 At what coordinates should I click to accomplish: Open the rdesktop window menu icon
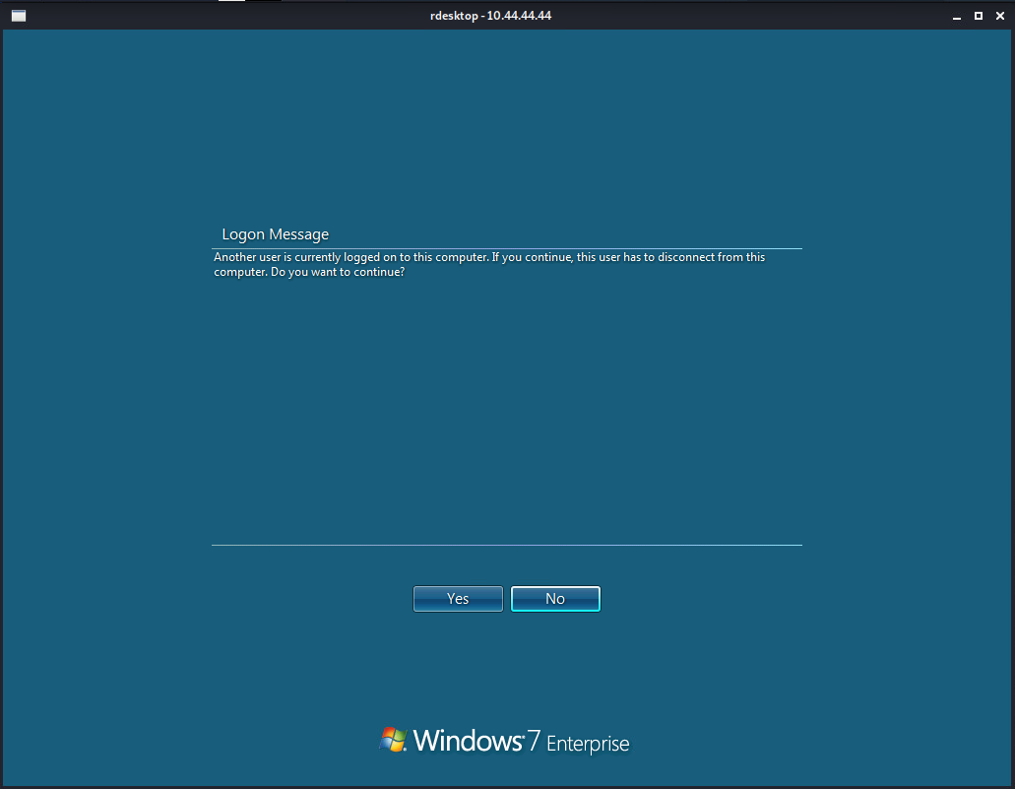click(x=19, y=16)
